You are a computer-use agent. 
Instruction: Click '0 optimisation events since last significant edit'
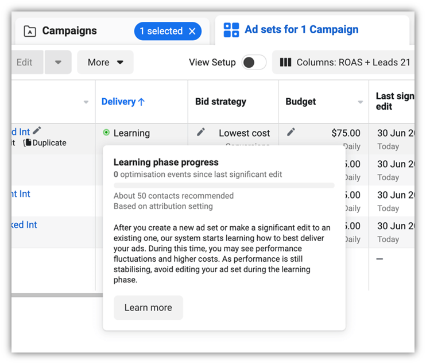(x=197, y=175)
